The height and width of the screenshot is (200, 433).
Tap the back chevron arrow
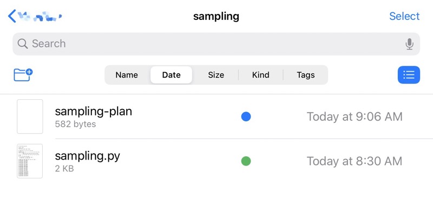coord(12,16)
